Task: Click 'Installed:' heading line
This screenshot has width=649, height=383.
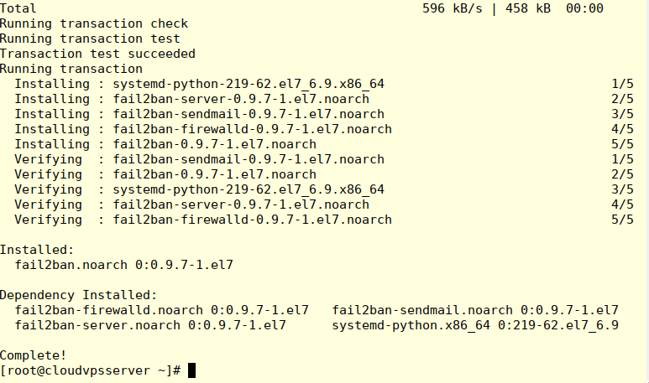Action: pyautogui.click(x=37, y=250)
